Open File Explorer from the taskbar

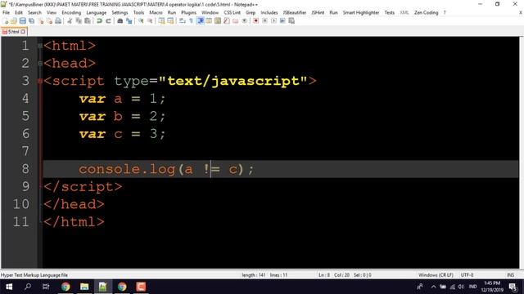tap(84, 287)
